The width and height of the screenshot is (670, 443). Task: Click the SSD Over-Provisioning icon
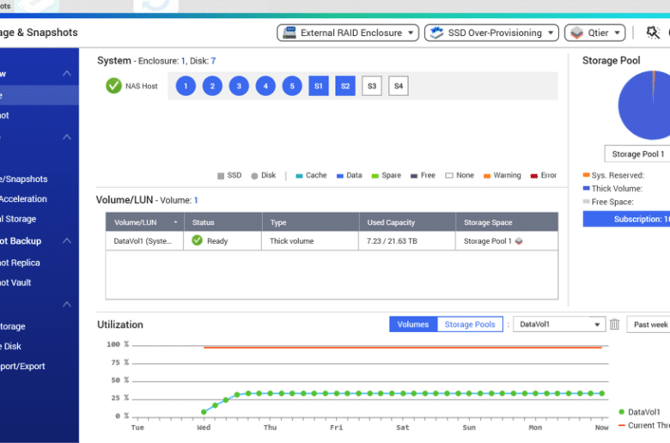pos(436,33)
